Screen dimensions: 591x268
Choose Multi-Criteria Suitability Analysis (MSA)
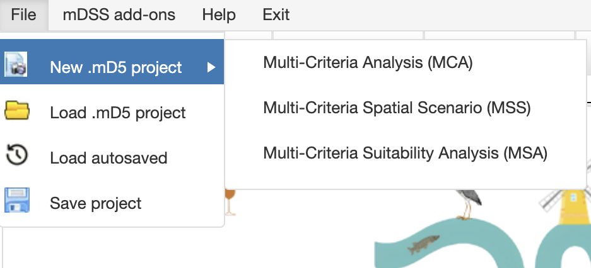click(x=406, y=153)
